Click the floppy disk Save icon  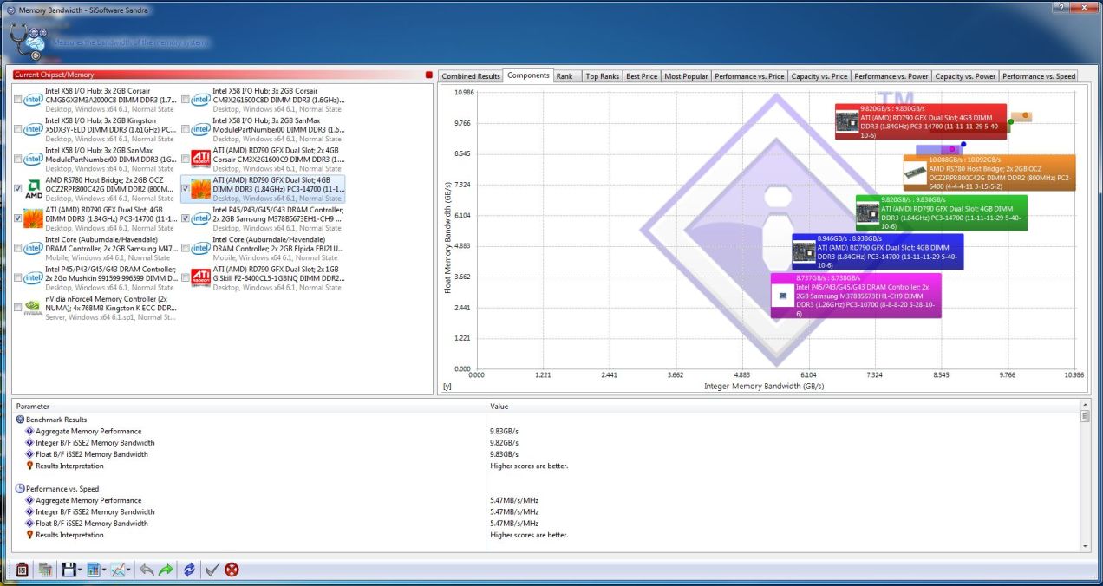[x=69, y=570]
